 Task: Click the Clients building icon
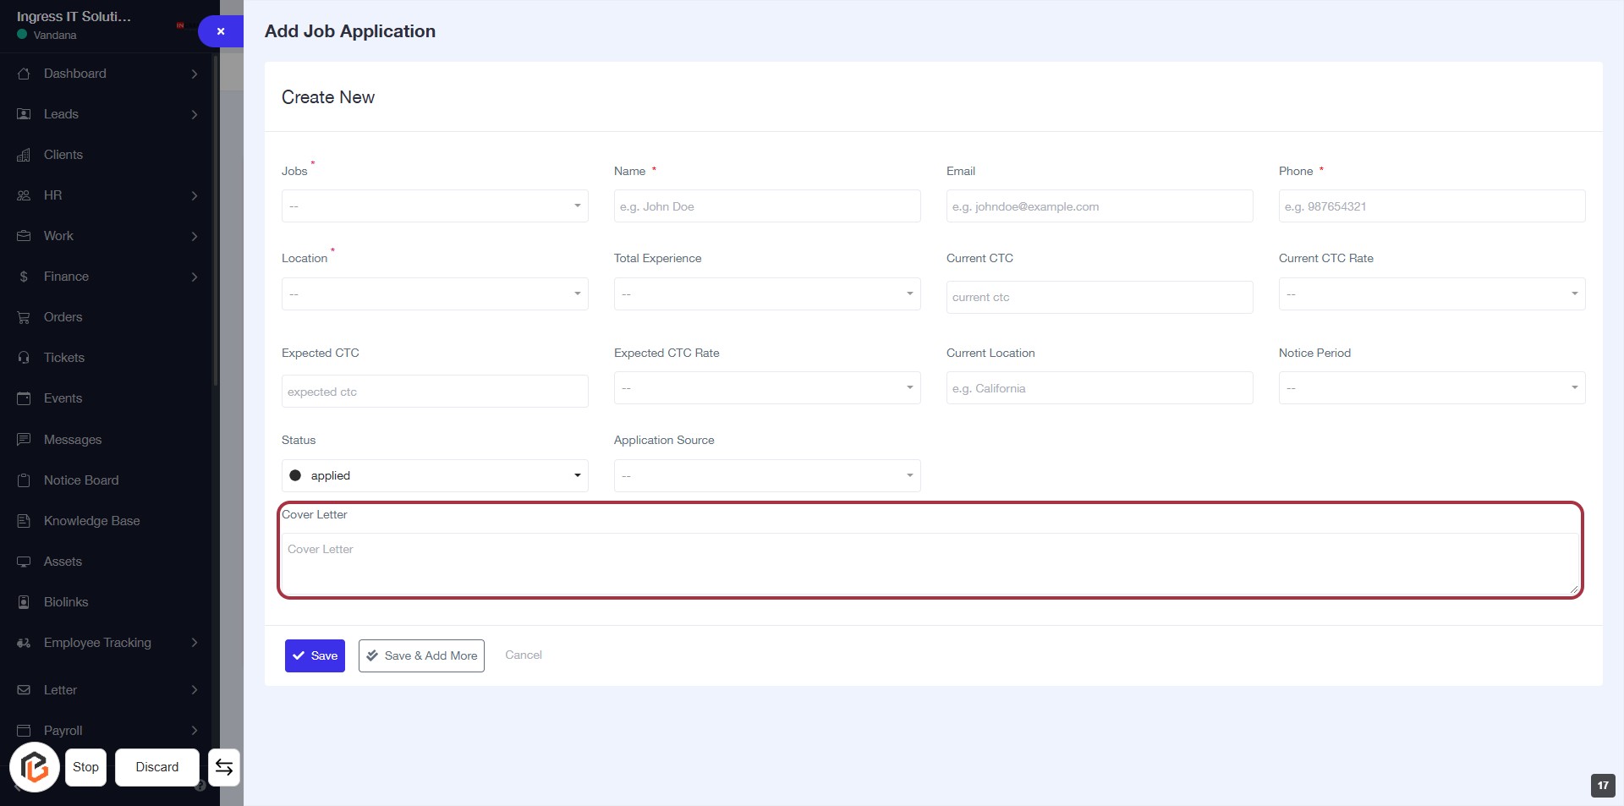point(24,155)
